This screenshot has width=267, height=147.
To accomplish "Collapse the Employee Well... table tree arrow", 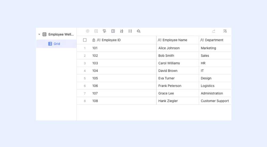I will tap(39, 34).
